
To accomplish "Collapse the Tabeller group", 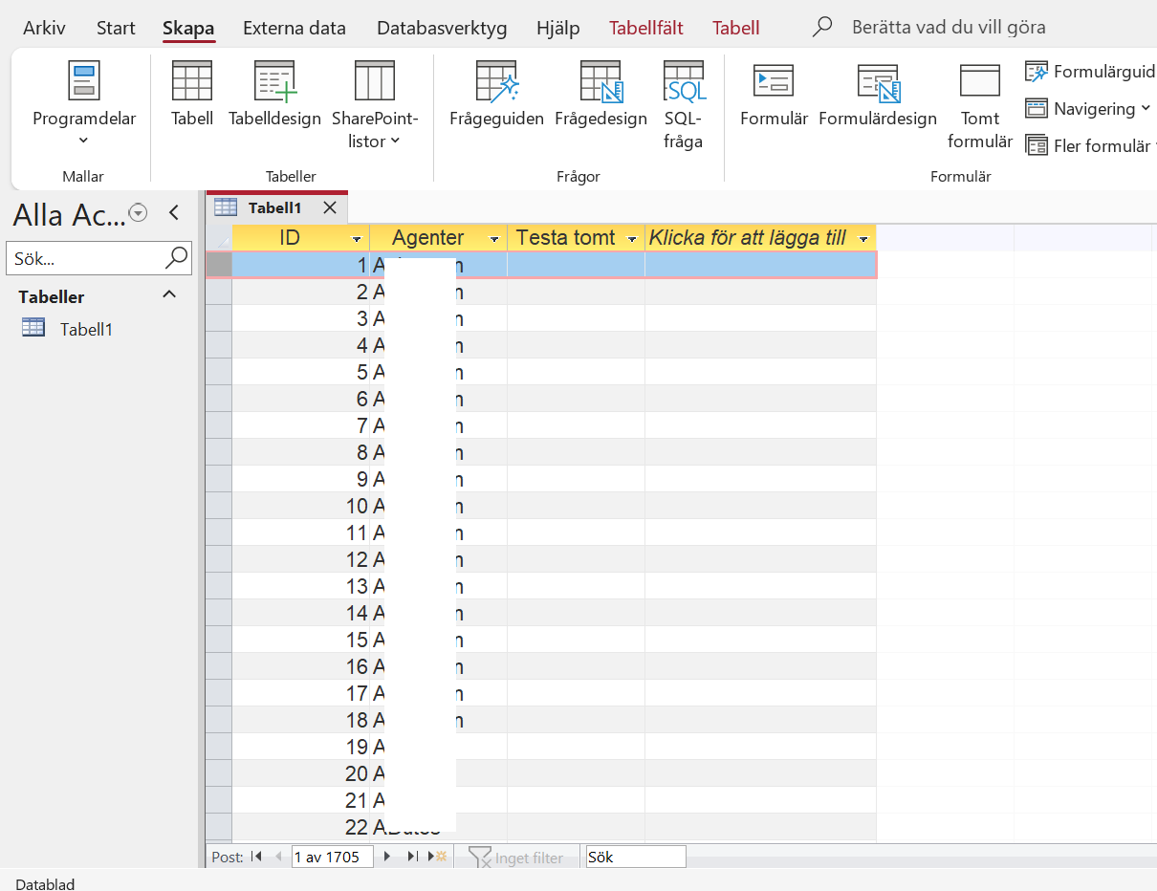I will (x=169, y=295).
